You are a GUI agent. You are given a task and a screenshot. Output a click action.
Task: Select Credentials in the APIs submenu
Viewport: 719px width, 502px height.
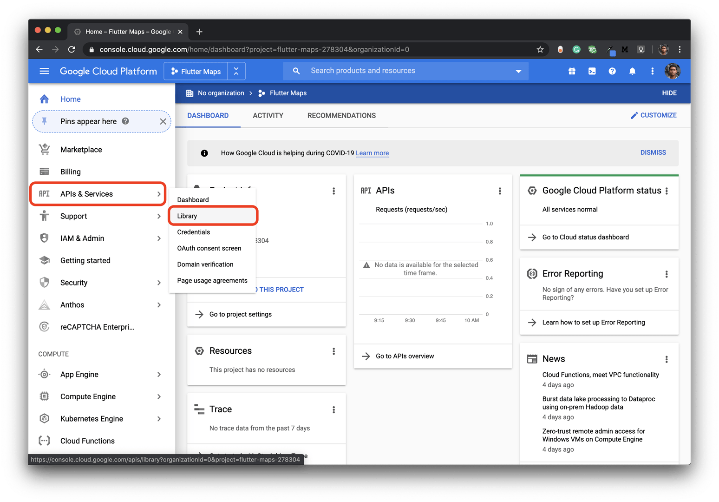click(x=212, y=232)
